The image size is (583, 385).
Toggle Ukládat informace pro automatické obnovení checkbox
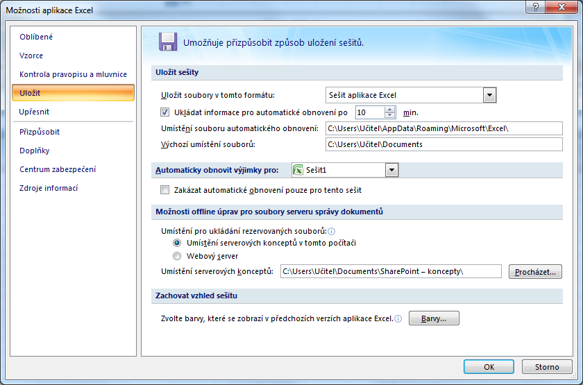point(164,112)
